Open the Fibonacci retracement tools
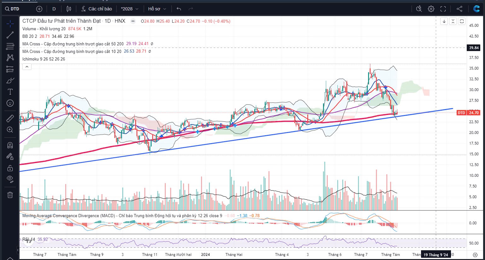The height and width of the screenshot is (260, 485). [10, 46]
